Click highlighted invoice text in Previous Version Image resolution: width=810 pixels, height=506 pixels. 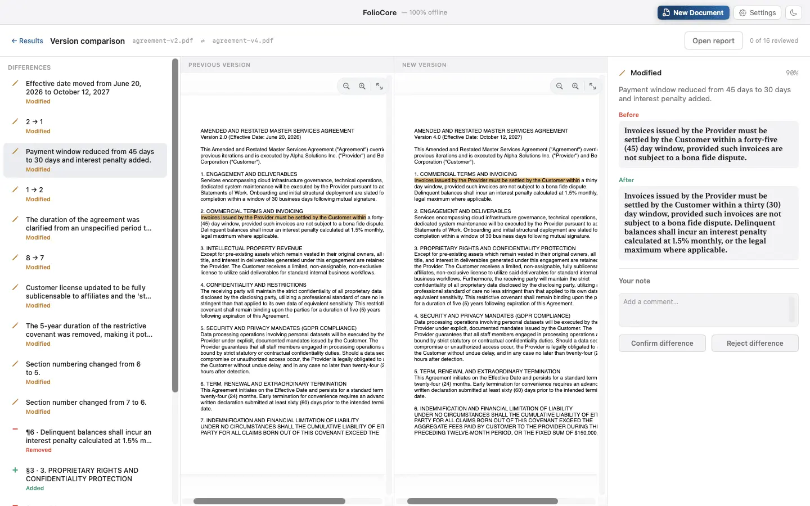pos(283,218)
